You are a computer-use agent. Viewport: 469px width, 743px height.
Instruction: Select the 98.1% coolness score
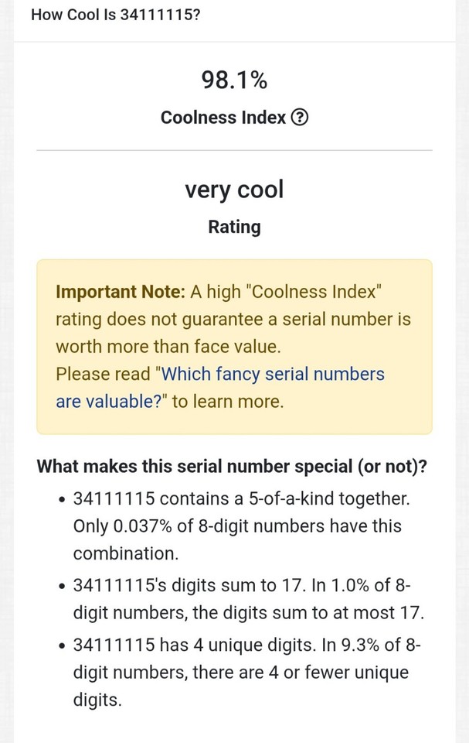click(234, 80)
